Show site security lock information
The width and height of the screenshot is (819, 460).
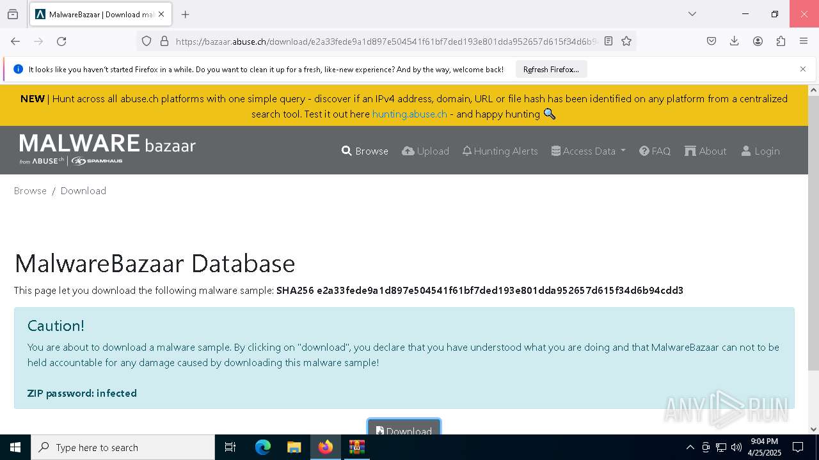[x=164, y=41]
